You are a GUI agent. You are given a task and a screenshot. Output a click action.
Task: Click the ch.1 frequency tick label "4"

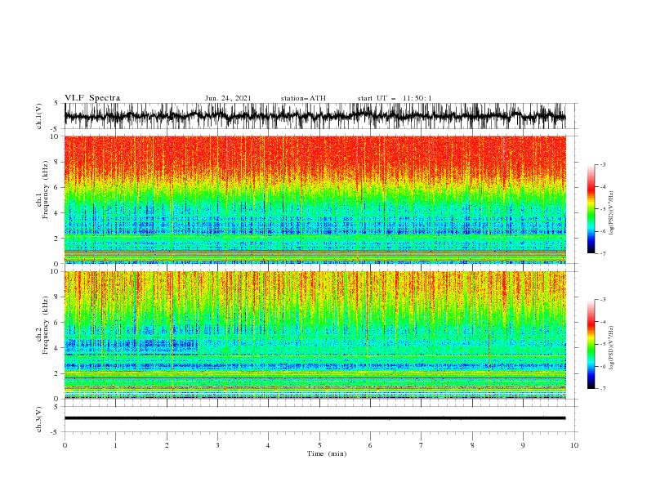pyautogui.click(x=57, y=213)
